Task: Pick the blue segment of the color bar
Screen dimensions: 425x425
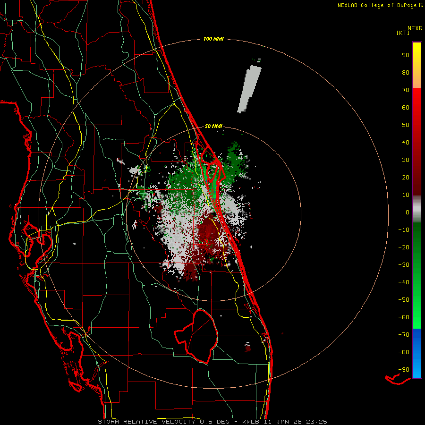Action: pos(417,353)
